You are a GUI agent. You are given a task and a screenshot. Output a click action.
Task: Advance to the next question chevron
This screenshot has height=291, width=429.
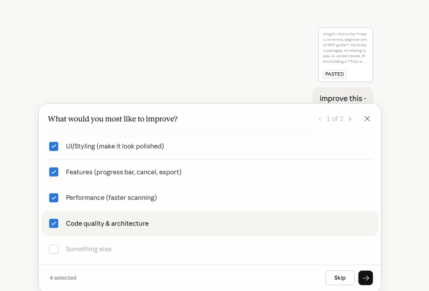[350, 119]
